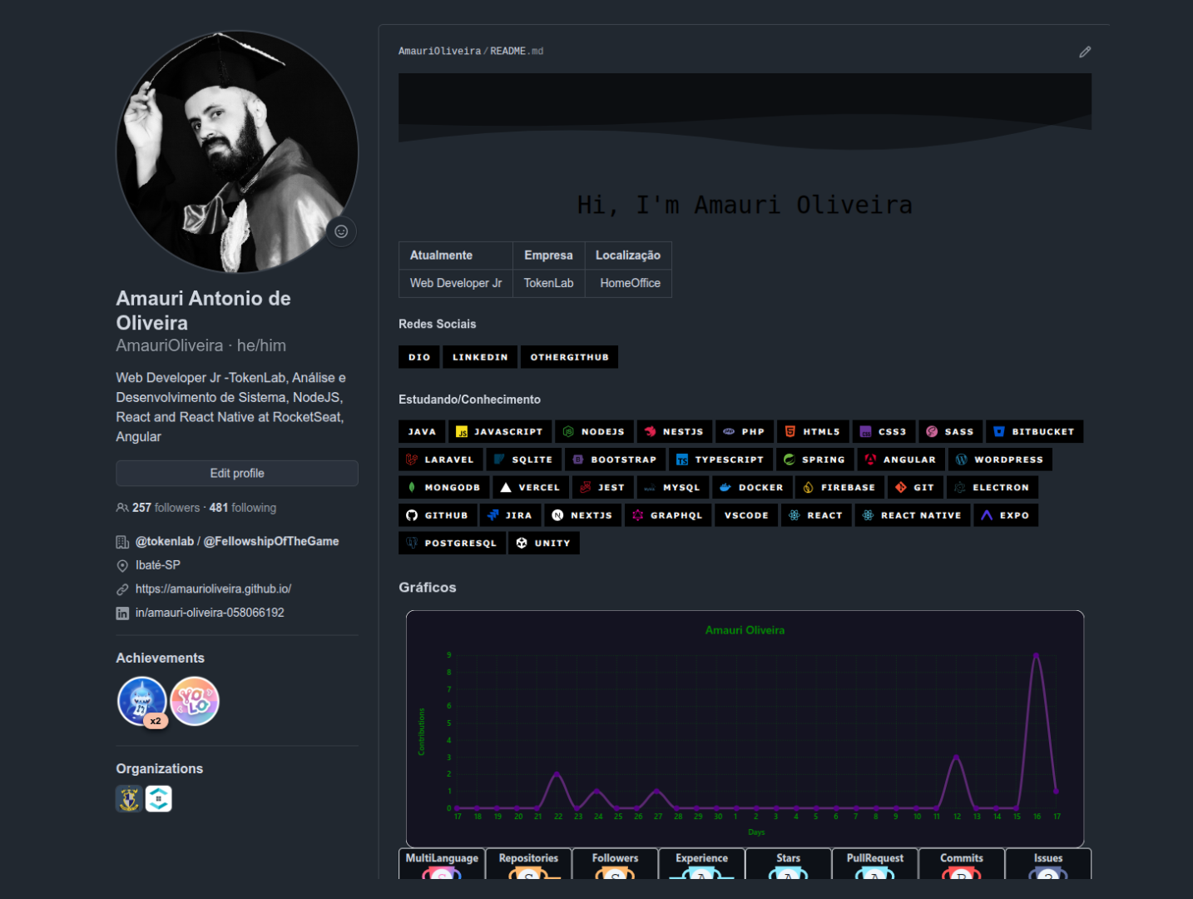Open the LinkedIn social badge
Image resolution: width=1193 pixels, height=899 pixels.
point(479,357)
